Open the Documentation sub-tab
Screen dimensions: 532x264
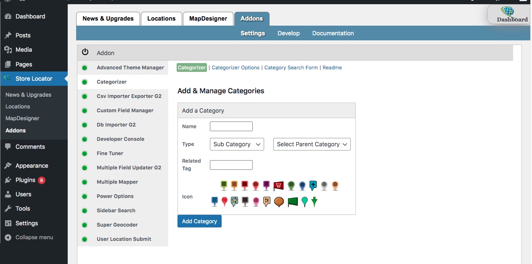pyautogui.click(x=333, y=33)
